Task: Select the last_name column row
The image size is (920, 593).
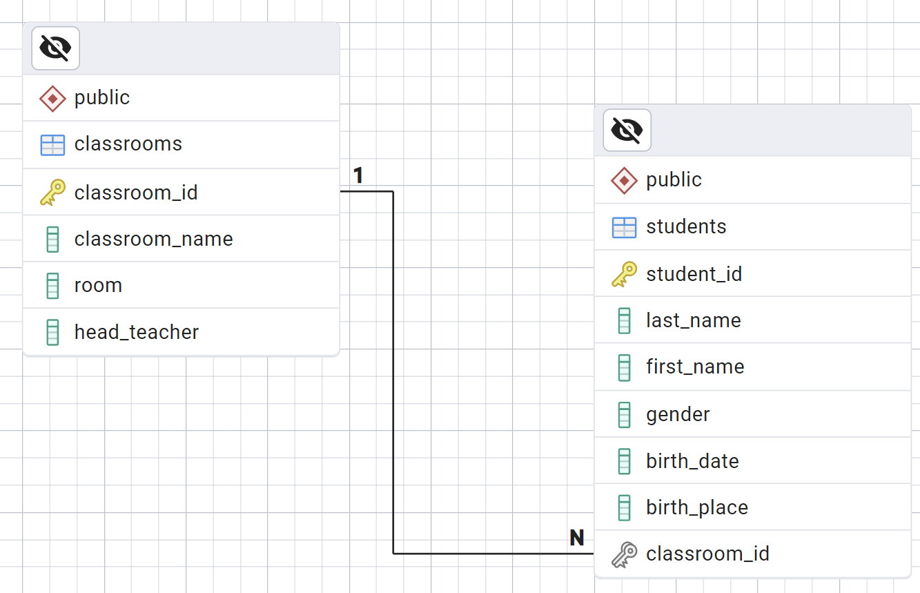Action: coord(693,320)
